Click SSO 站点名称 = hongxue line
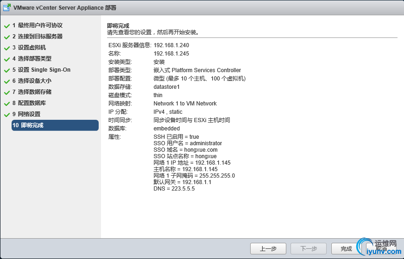 [185, 156]
